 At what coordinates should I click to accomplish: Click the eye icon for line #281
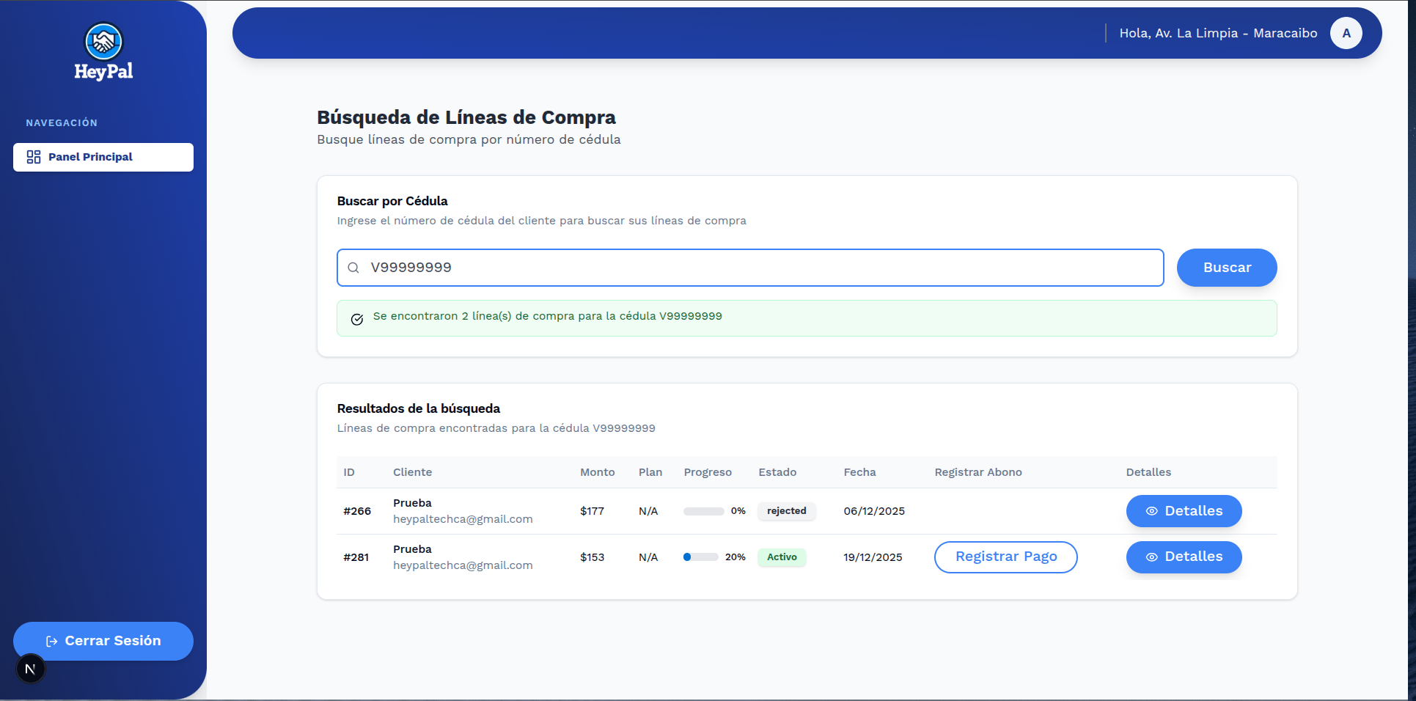(1151, 557)
